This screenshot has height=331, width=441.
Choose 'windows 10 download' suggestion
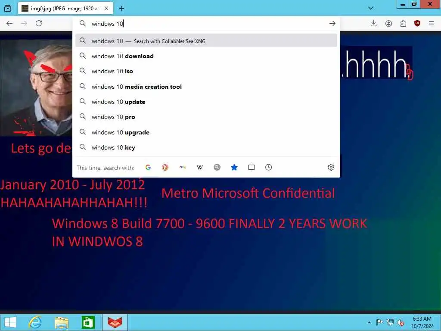pyautogui.click(x=206, y=56)
